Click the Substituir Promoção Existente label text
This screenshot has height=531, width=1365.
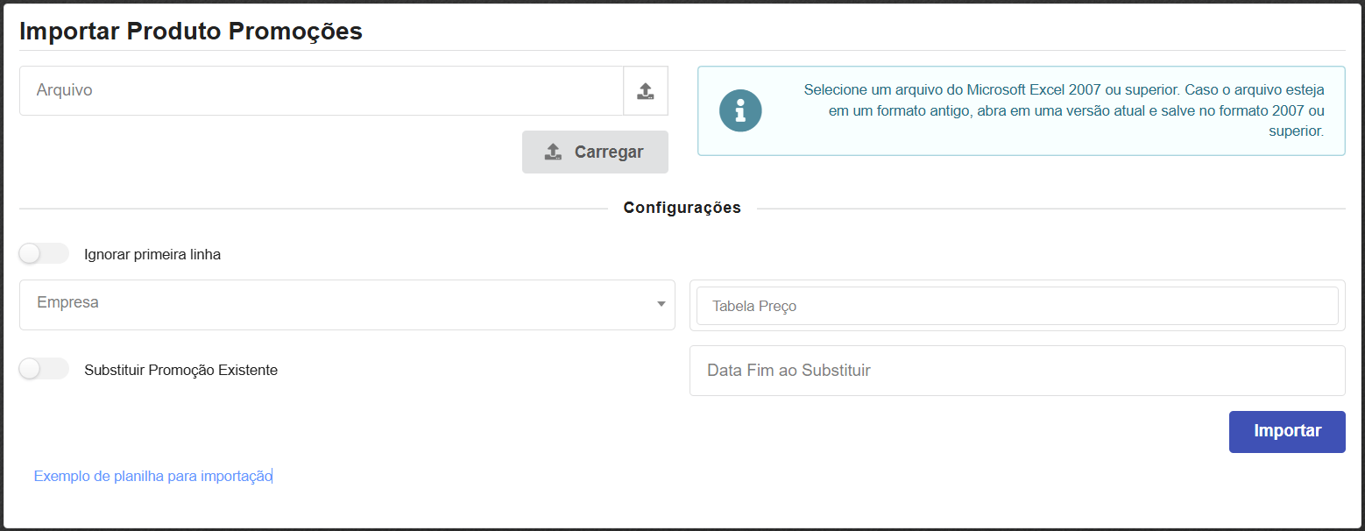pos(180,369)
